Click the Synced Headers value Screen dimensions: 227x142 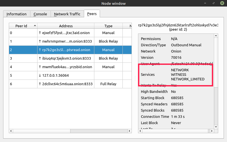click(x=177, y=104)
